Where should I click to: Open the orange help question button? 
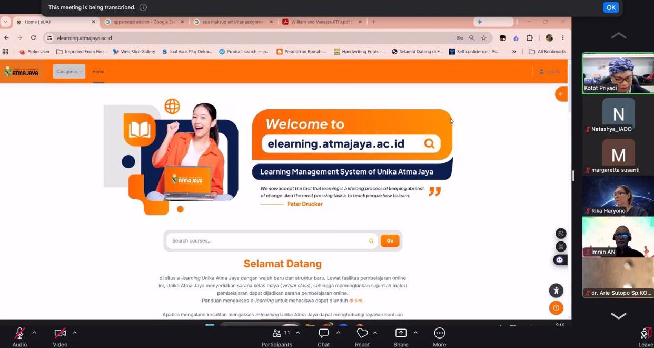pyautogui.click(x=556, y=308)
